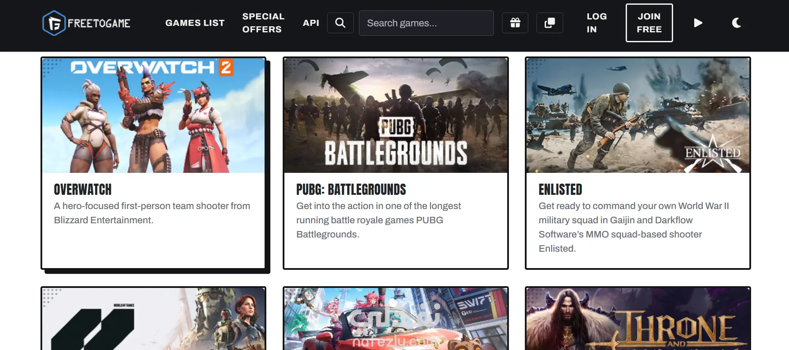Click the Overwatch description starting 'A hero-focused'
The image size is (789, 350).
click(152, 213)
